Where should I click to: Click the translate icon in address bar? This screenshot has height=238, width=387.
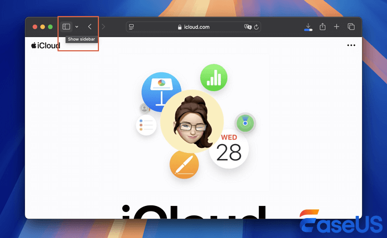point(248,27)
